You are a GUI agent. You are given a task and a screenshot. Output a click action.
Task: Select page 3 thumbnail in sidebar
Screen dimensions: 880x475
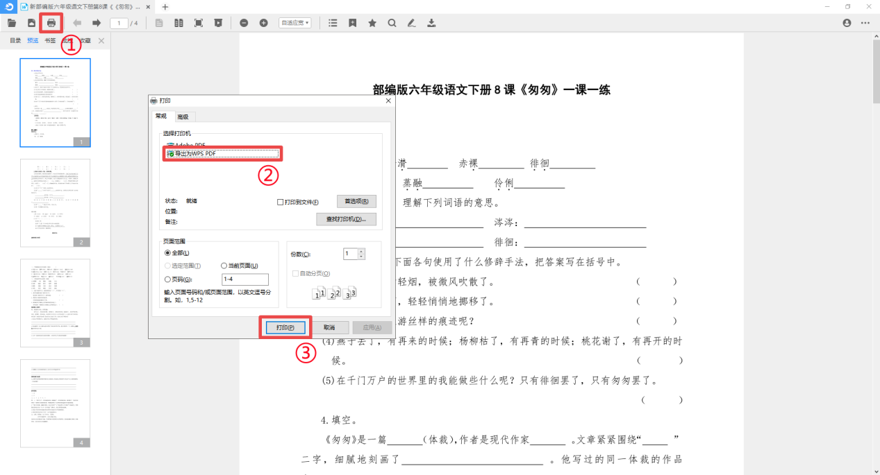[x=55, y=303]
